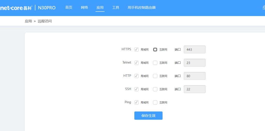Viewport: 265px width, 131px height.
Task: Click the 保存生效 save button
Action: (148, 116)
